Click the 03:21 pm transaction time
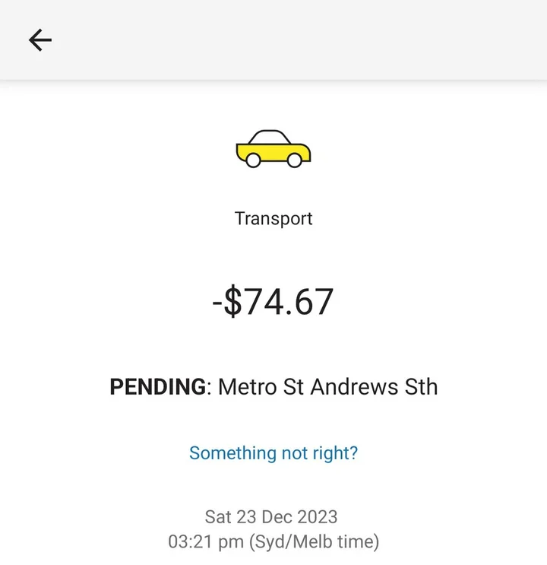 coord(201,542)
